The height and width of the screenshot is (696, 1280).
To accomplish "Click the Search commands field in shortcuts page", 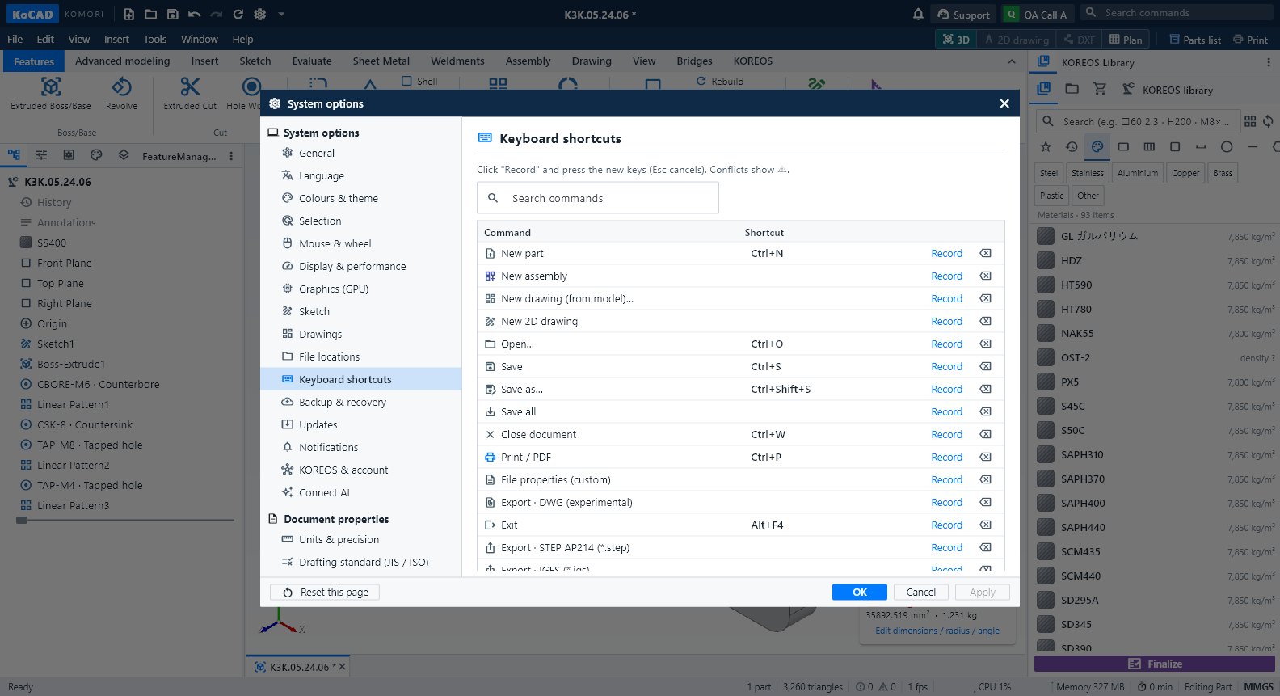I will (598, 198).
